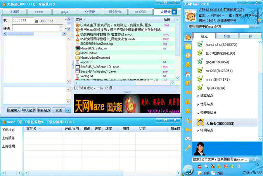Screen dimensions: 263x176
Task: Click the game controller icon in sidebar
Action: [x=188, y=138]
